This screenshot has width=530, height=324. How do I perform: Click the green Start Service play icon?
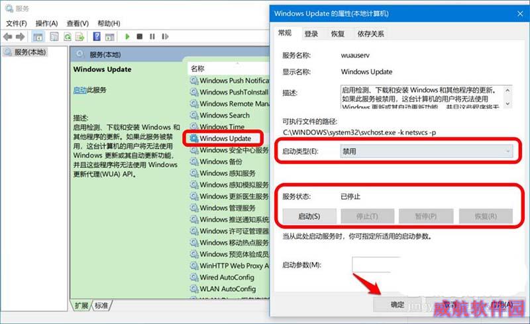click(127, 36)
